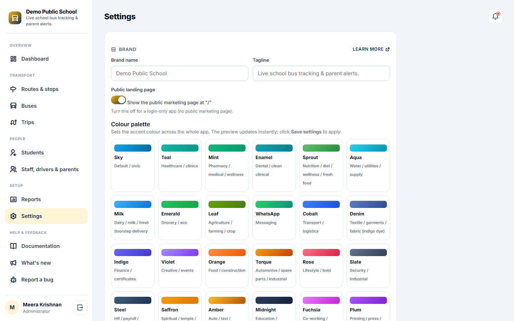Pick the Mint colour palette
Screen dimensions: 514x321
227,165
